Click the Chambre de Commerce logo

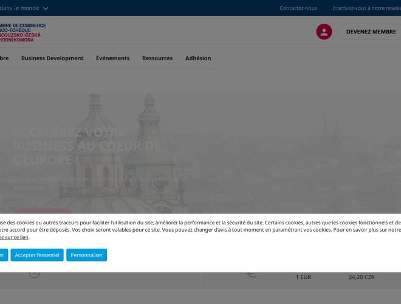coord(22,32)
